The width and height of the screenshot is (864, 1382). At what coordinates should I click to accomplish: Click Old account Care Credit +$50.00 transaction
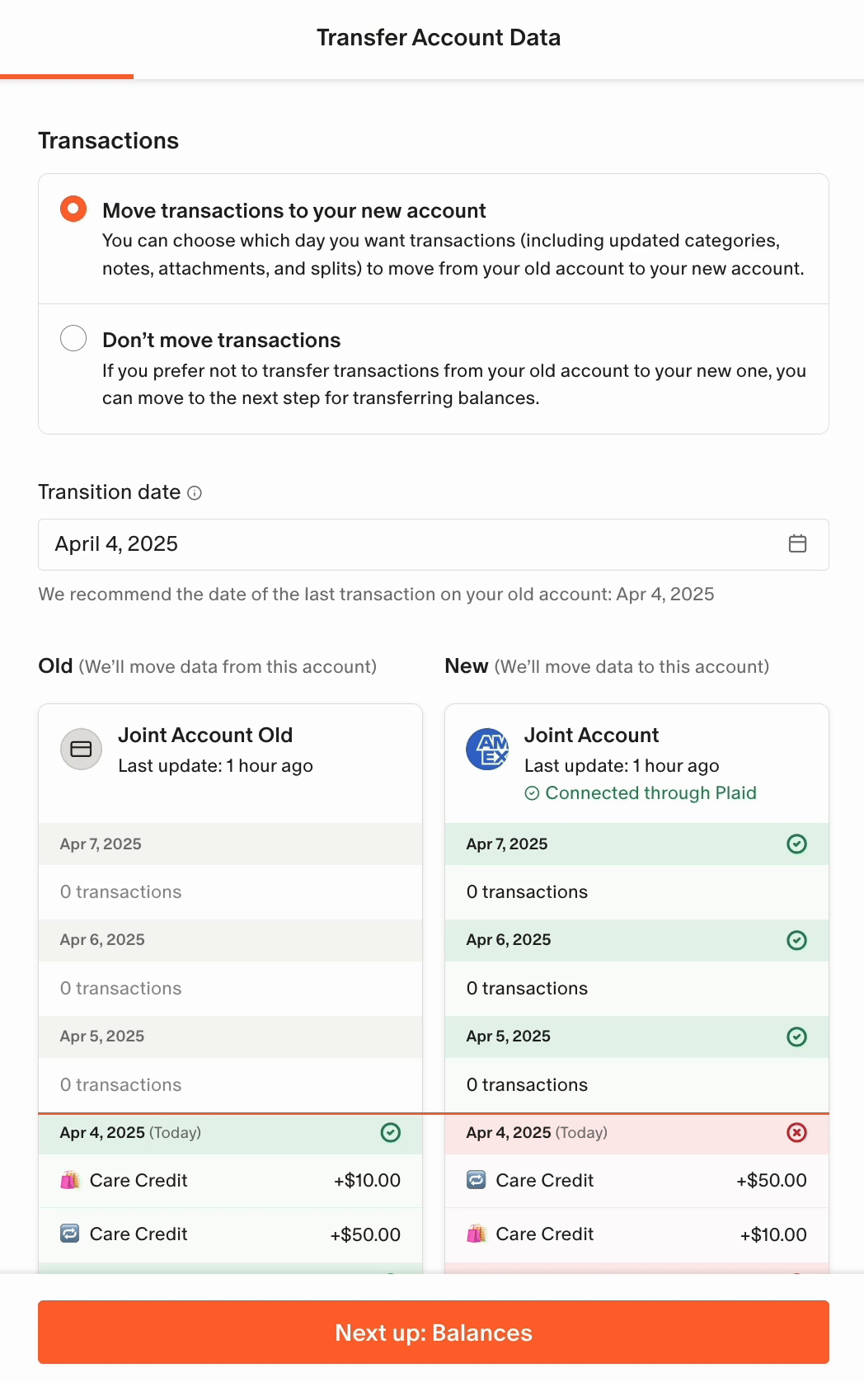tap(230, 1234)
